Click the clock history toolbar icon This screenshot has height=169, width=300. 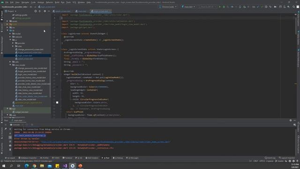(266, 7)
